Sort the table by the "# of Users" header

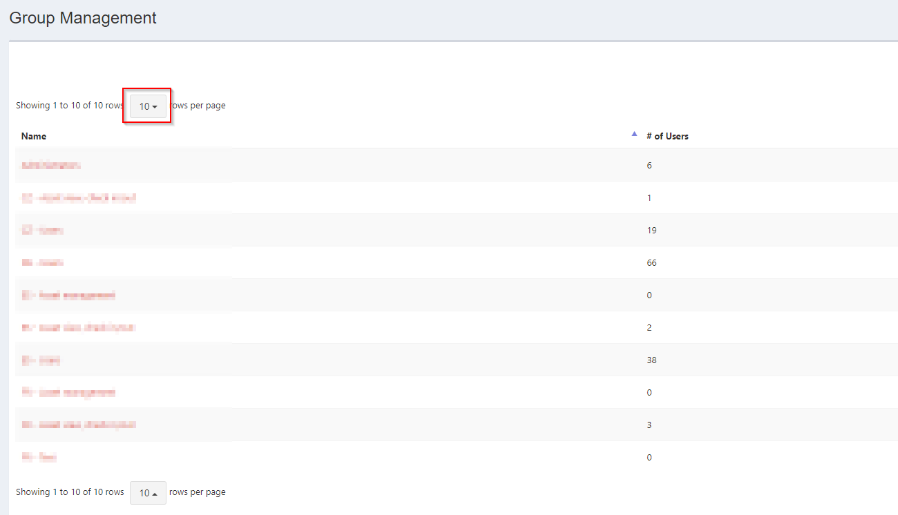point(667,136)
